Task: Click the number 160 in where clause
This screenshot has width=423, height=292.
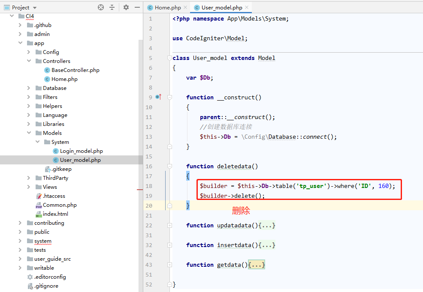Action: [x=384, y=186]
